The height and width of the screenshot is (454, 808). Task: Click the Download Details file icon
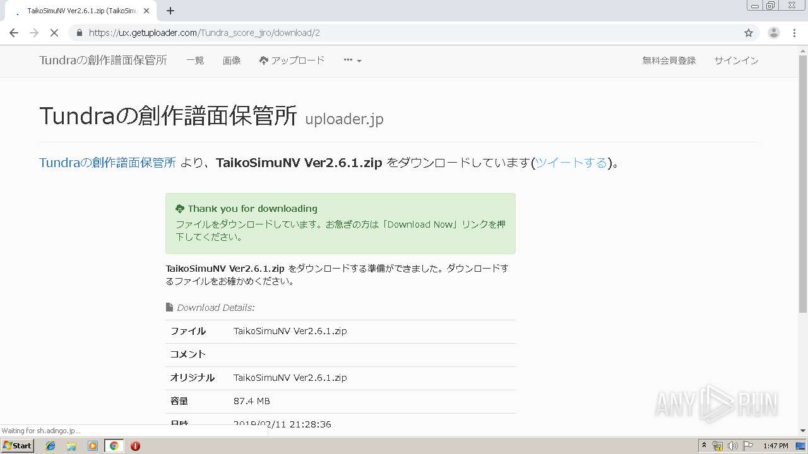point(169,307)
